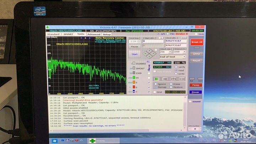The height and width of the screenshot is (144, 256).
Task: Select the PIO radio button
Action: point(168,34)
